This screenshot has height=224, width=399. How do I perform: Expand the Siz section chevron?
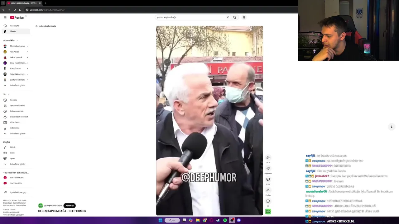(8, 94)
